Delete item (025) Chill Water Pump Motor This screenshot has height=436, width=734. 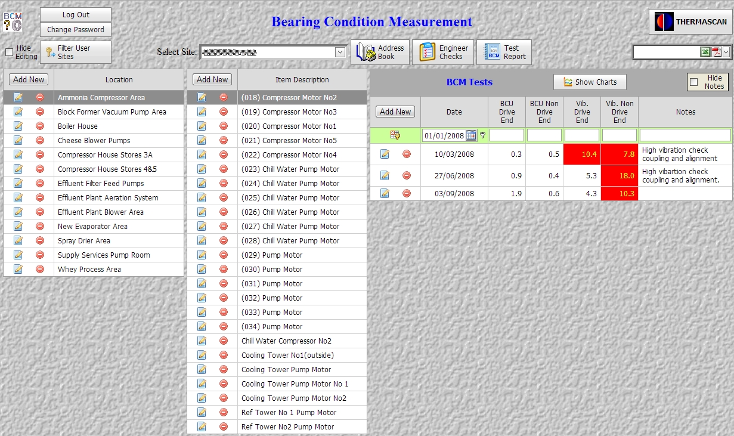coord(224,197)
